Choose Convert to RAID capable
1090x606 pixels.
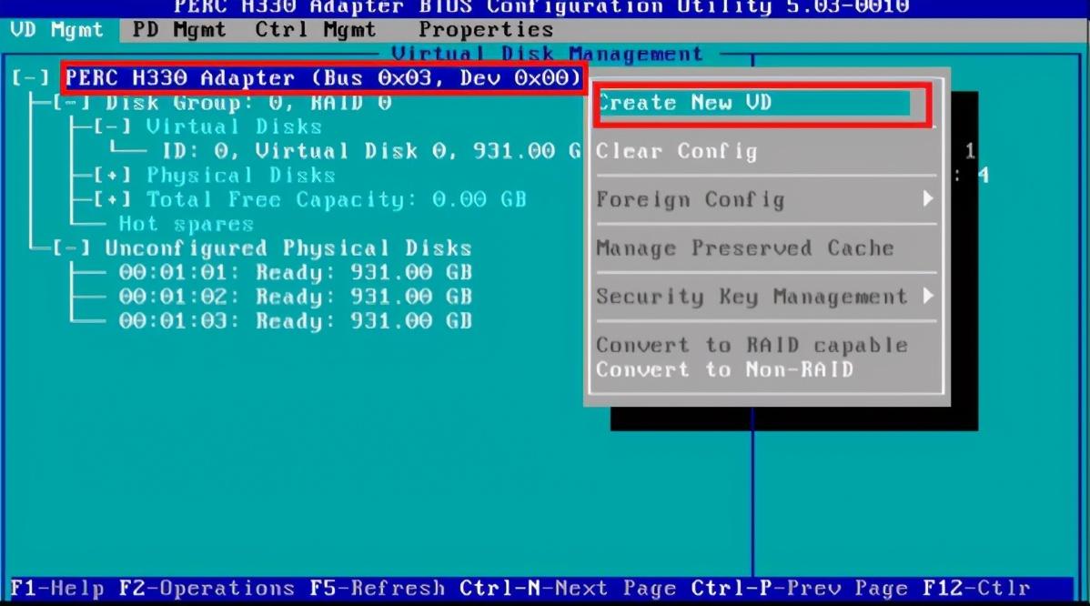coord(752,346)
